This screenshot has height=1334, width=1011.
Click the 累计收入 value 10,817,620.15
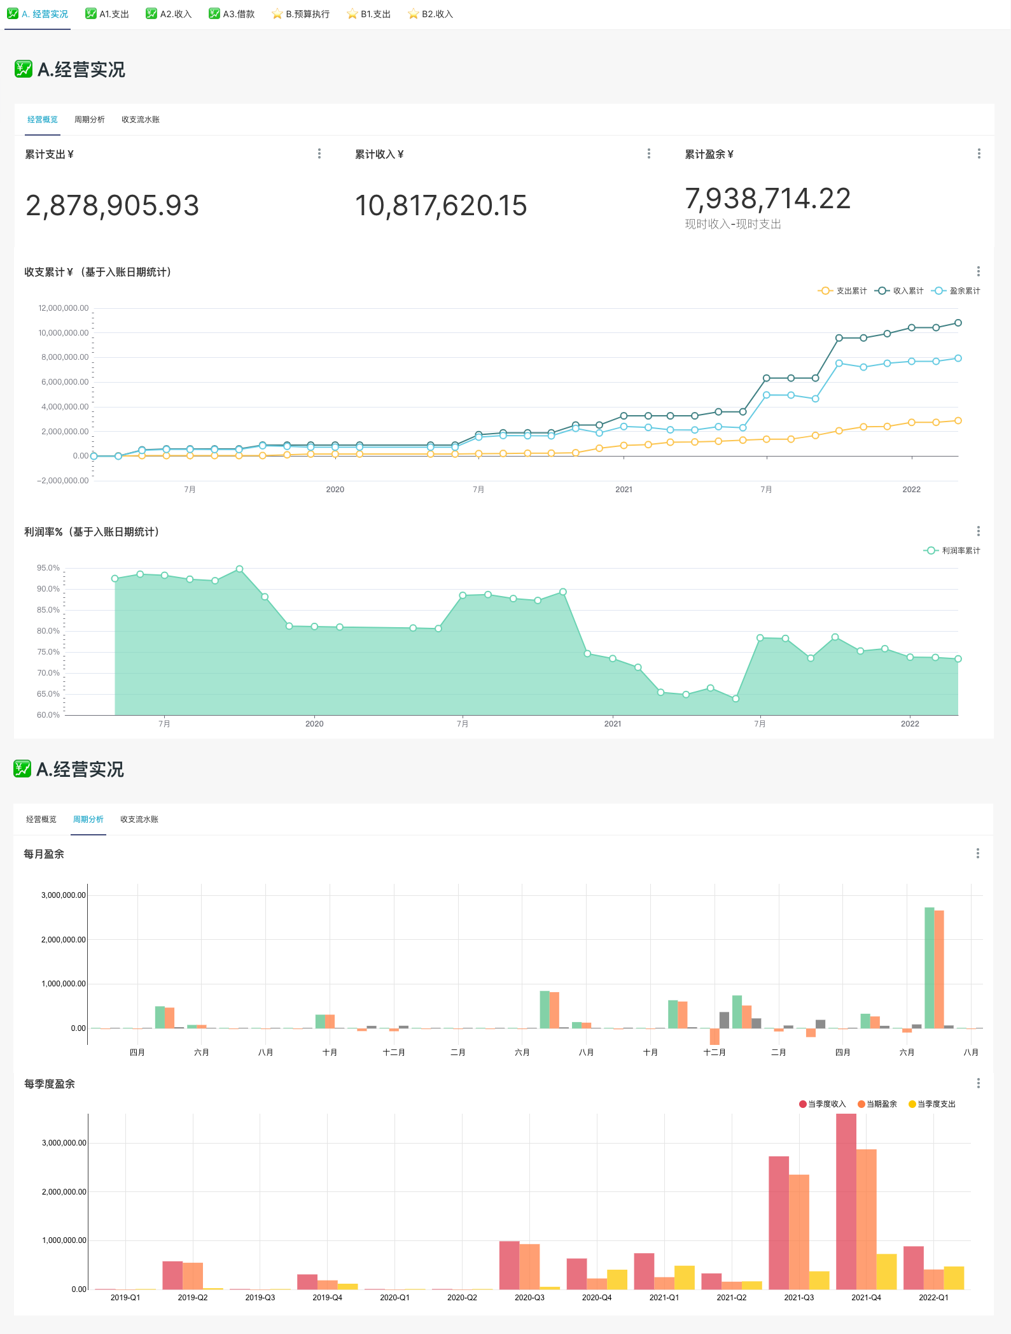coord(441,206)
